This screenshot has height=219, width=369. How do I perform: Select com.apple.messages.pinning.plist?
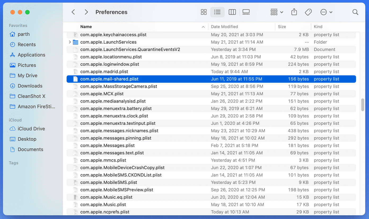point(211,138)
